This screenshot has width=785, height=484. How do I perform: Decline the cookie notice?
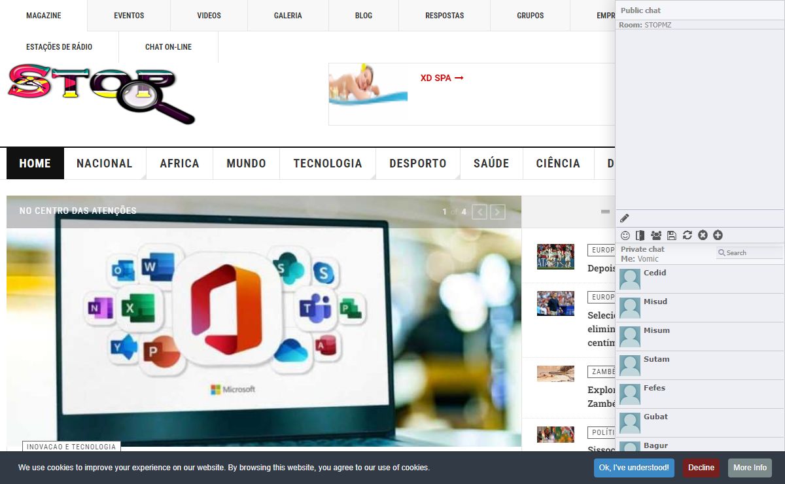click(701, 468)
